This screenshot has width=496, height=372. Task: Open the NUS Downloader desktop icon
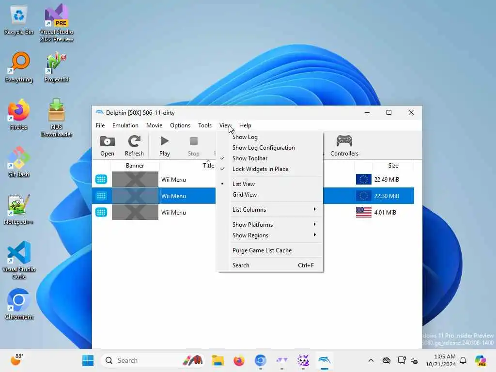[x=57, y=118]
